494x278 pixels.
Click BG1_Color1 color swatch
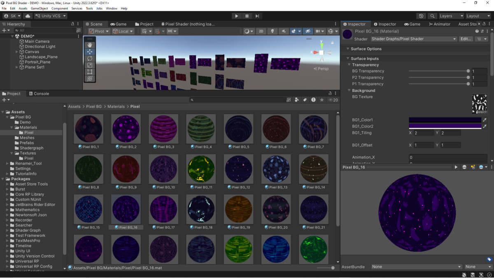pyautogui.click(x=445, y=120)
